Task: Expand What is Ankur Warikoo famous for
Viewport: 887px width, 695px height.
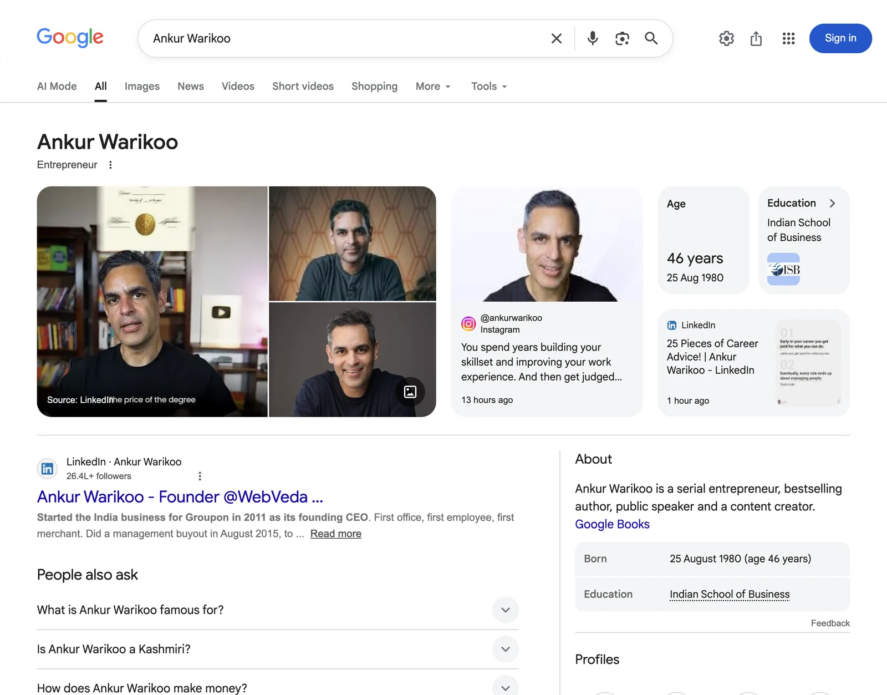Action: click(278, 610)
